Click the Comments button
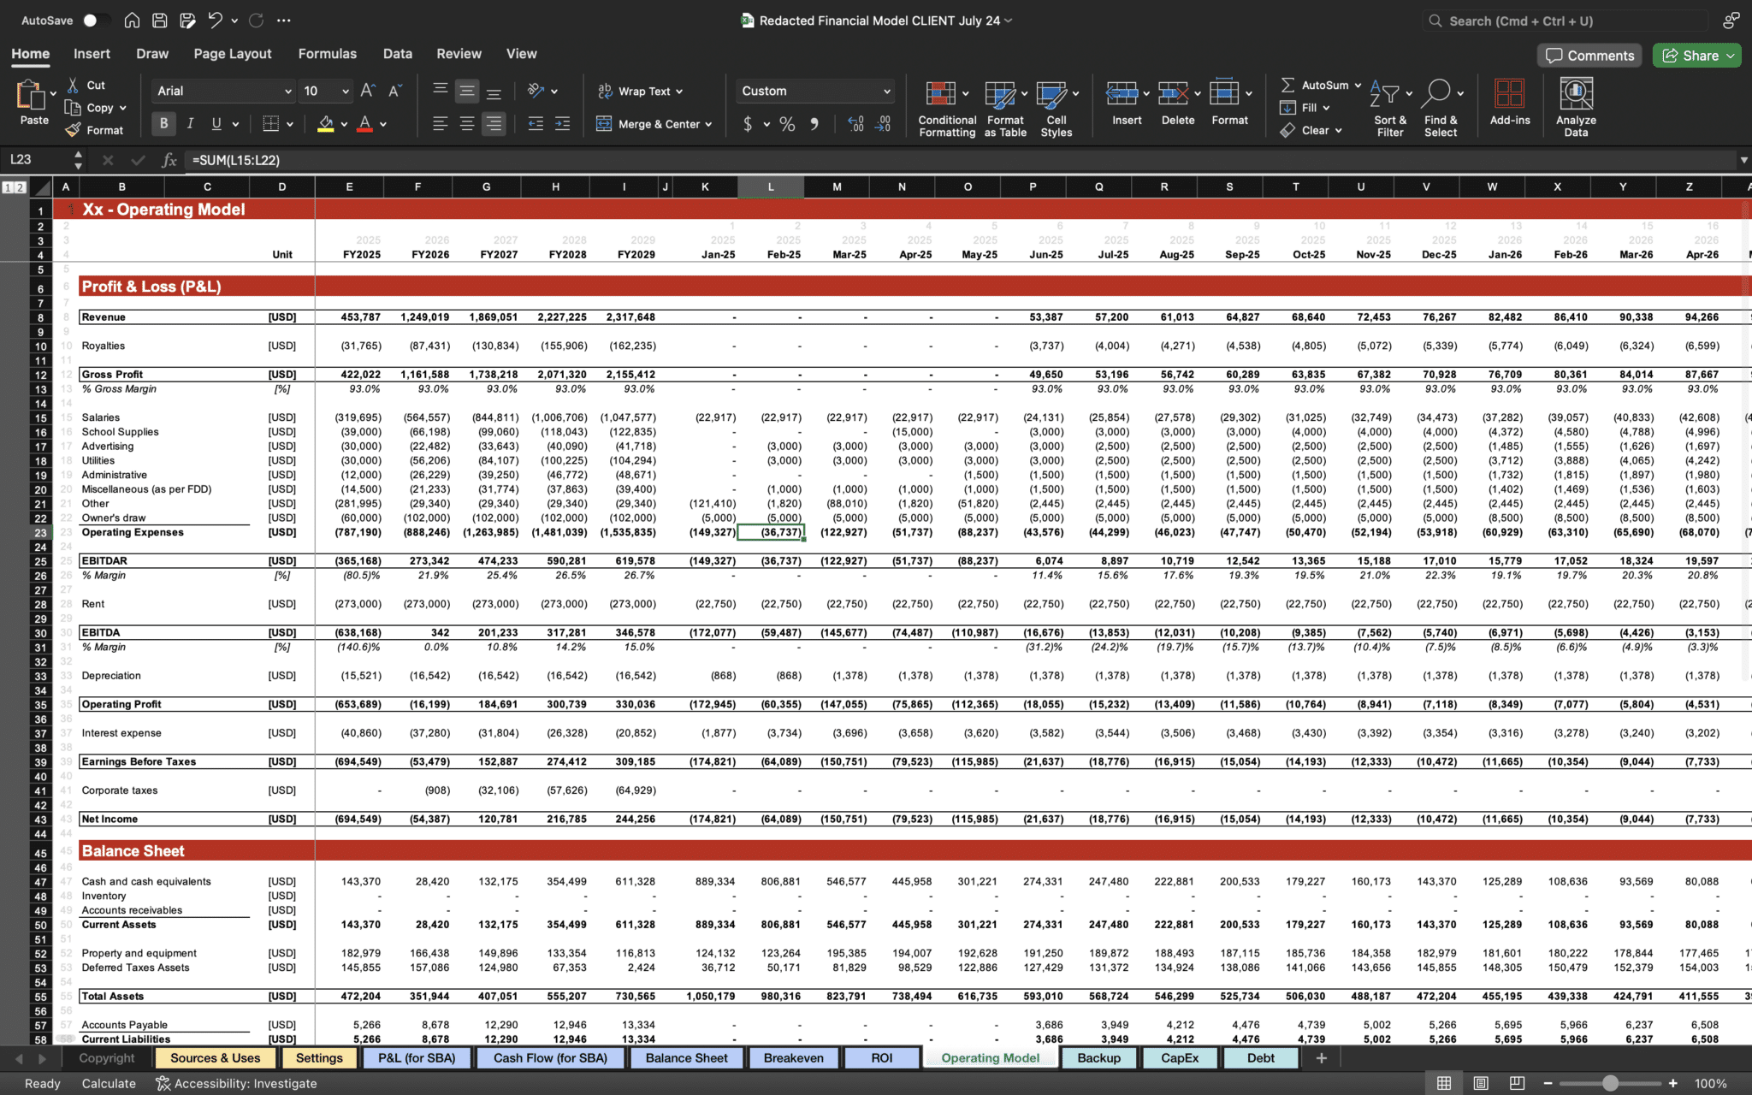This screenshot has height=1095, width=1752. [x=1589, y=56]
